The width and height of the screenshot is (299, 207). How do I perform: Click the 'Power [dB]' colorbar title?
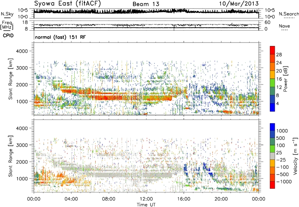click(x=285, y=79)
